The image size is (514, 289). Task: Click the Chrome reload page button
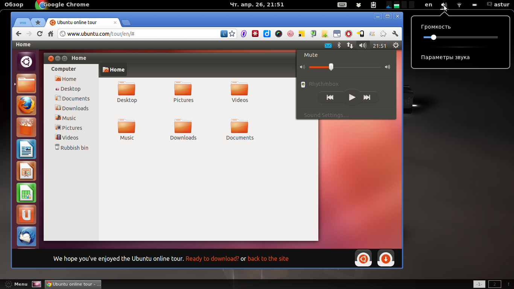[40, 34]
